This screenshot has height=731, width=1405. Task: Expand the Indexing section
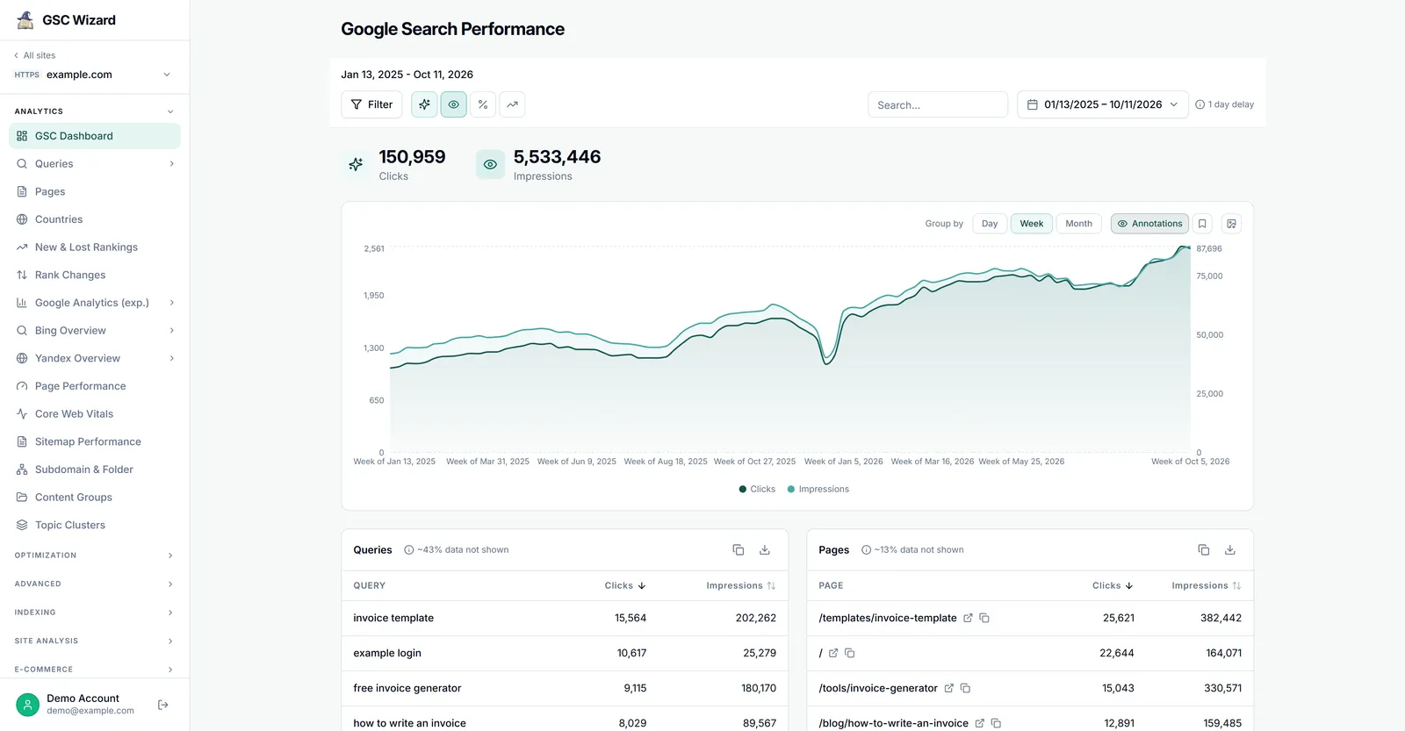pyautogui.click(x=95, y=613)
